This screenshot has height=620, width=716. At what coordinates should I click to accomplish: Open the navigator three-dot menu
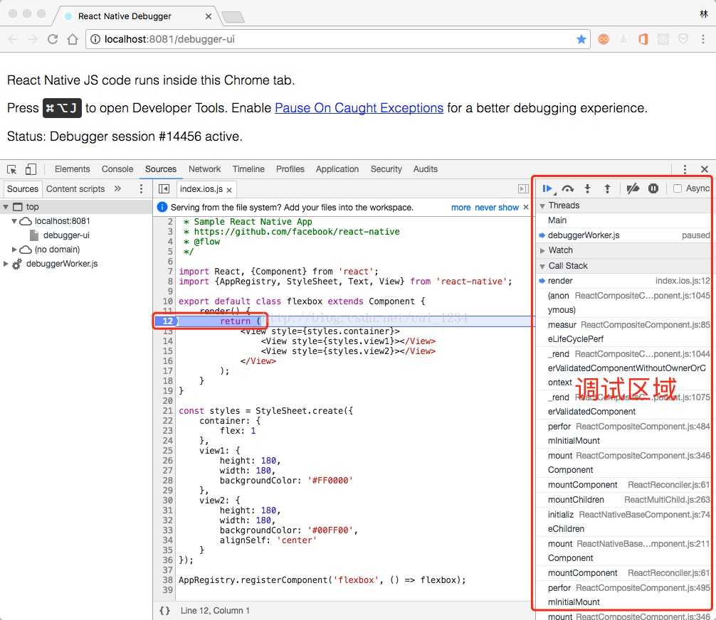(x=141, y=188)
